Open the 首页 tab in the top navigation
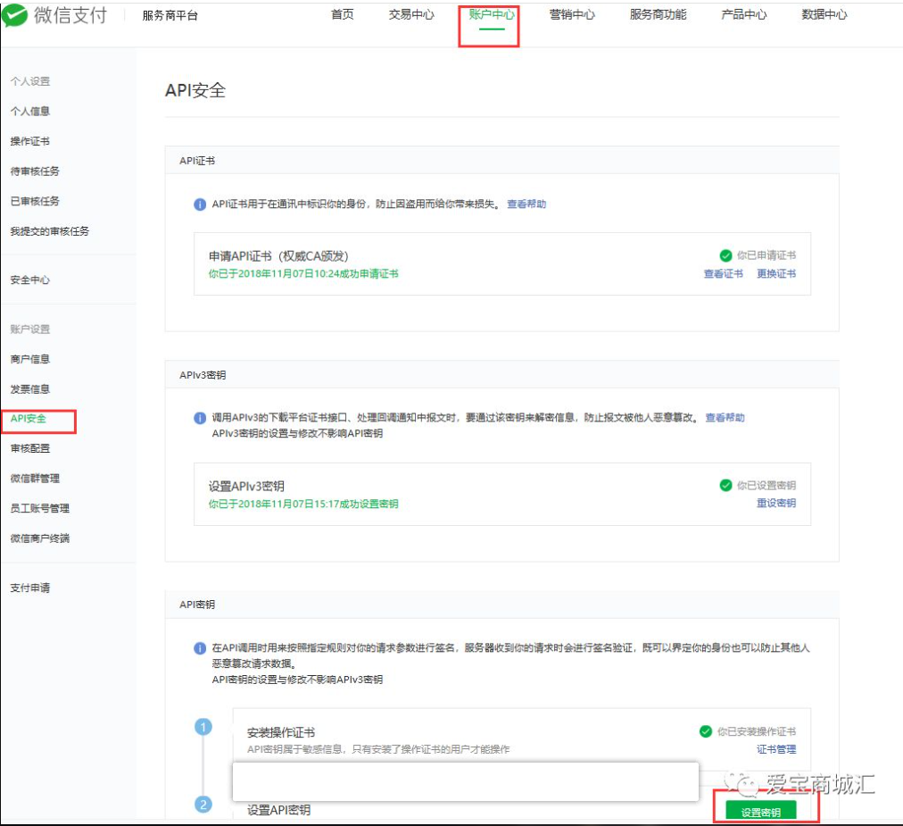The width and height of the screenshot is (903, 826). click(342, 14)
